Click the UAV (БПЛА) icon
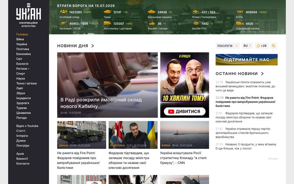 (240, 11)
